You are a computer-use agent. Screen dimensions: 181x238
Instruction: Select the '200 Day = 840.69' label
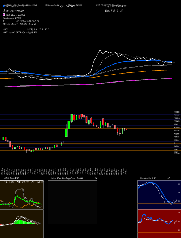[16, 15]
